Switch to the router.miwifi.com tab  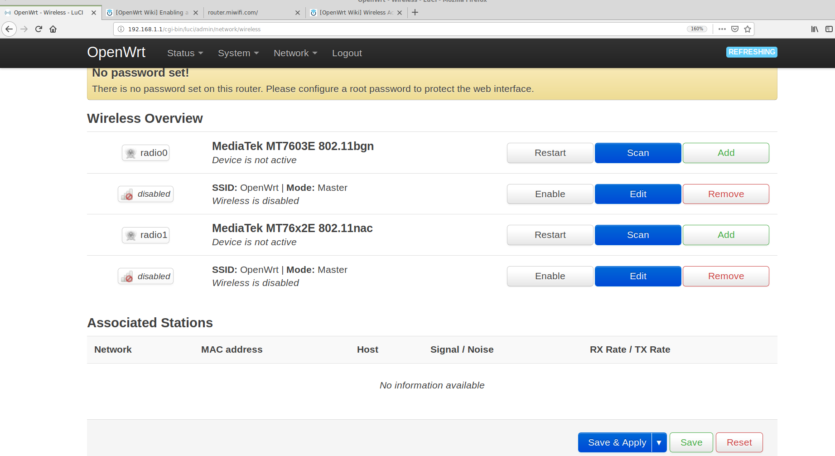(254, 13)
